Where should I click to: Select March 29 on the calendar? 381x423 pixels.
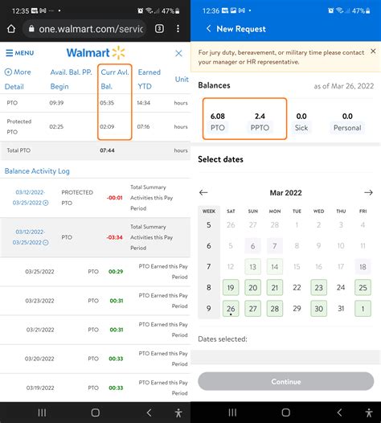coord(297,309)
